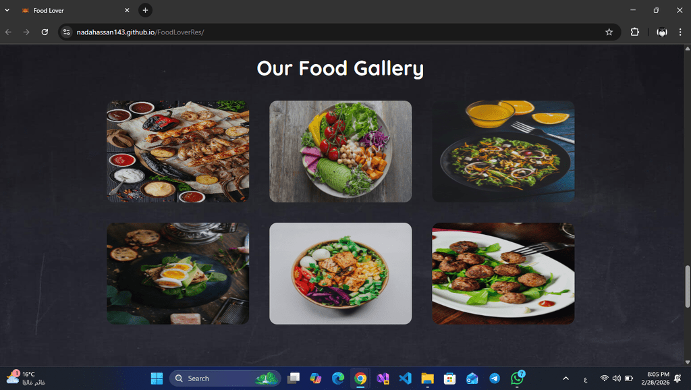691x390 pixels.
Task: Check the battery status icon
Action: pyautogui.click(x=629, y=379)
